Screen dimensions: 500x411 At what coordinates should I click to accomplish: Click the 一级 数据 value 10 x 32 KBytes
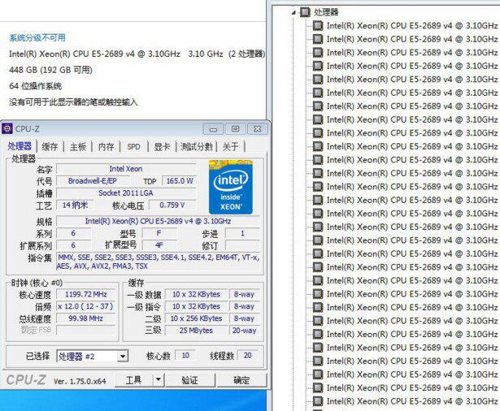(196, 294)
